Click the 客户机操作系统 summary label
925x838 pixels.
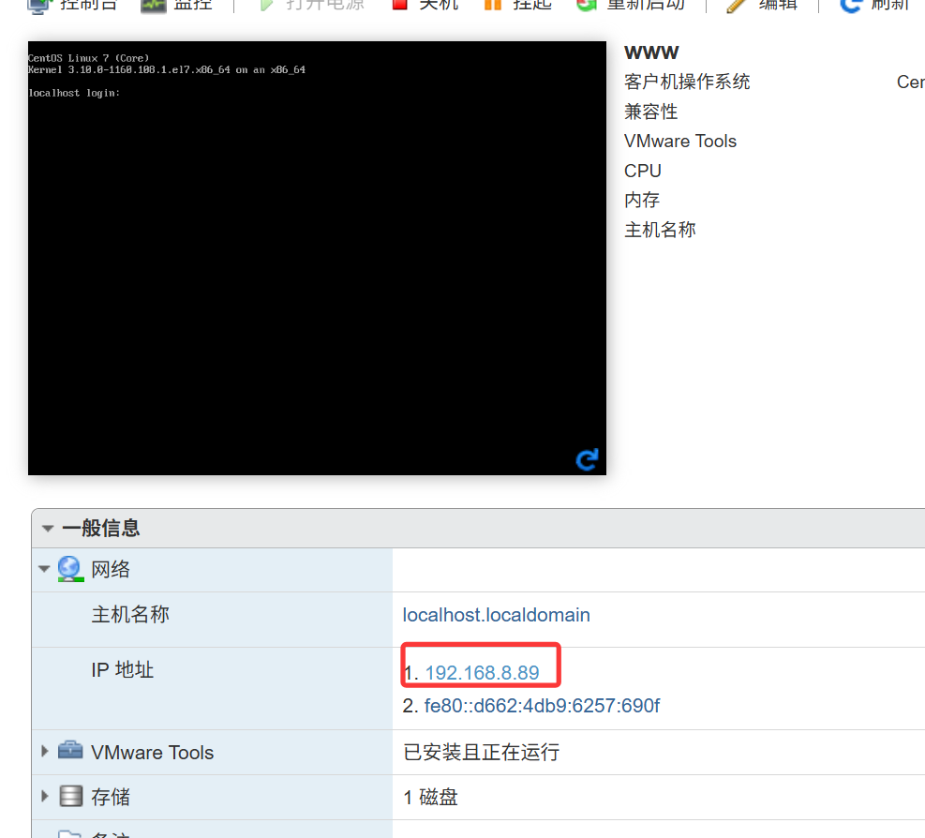point(687,82)
